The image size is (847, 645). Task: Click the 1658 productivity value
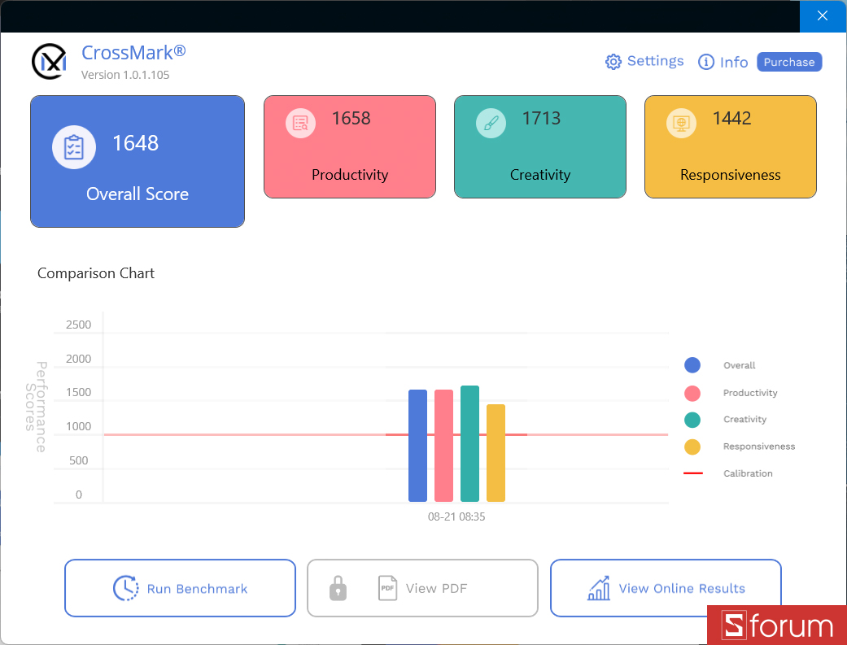point(351,118)
